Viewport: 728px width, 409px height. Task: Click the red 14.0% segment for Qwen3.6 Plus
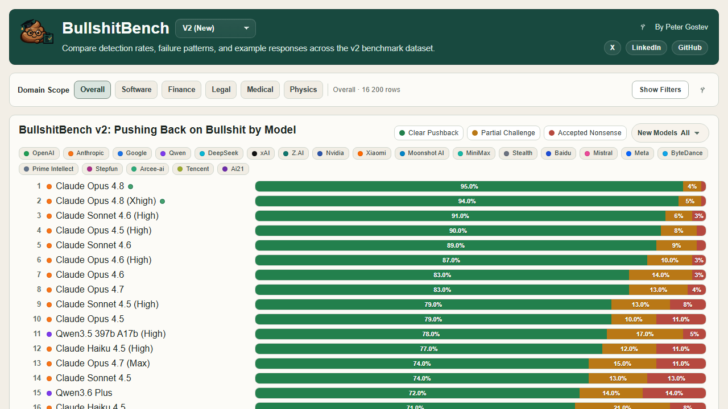[674, 393]
